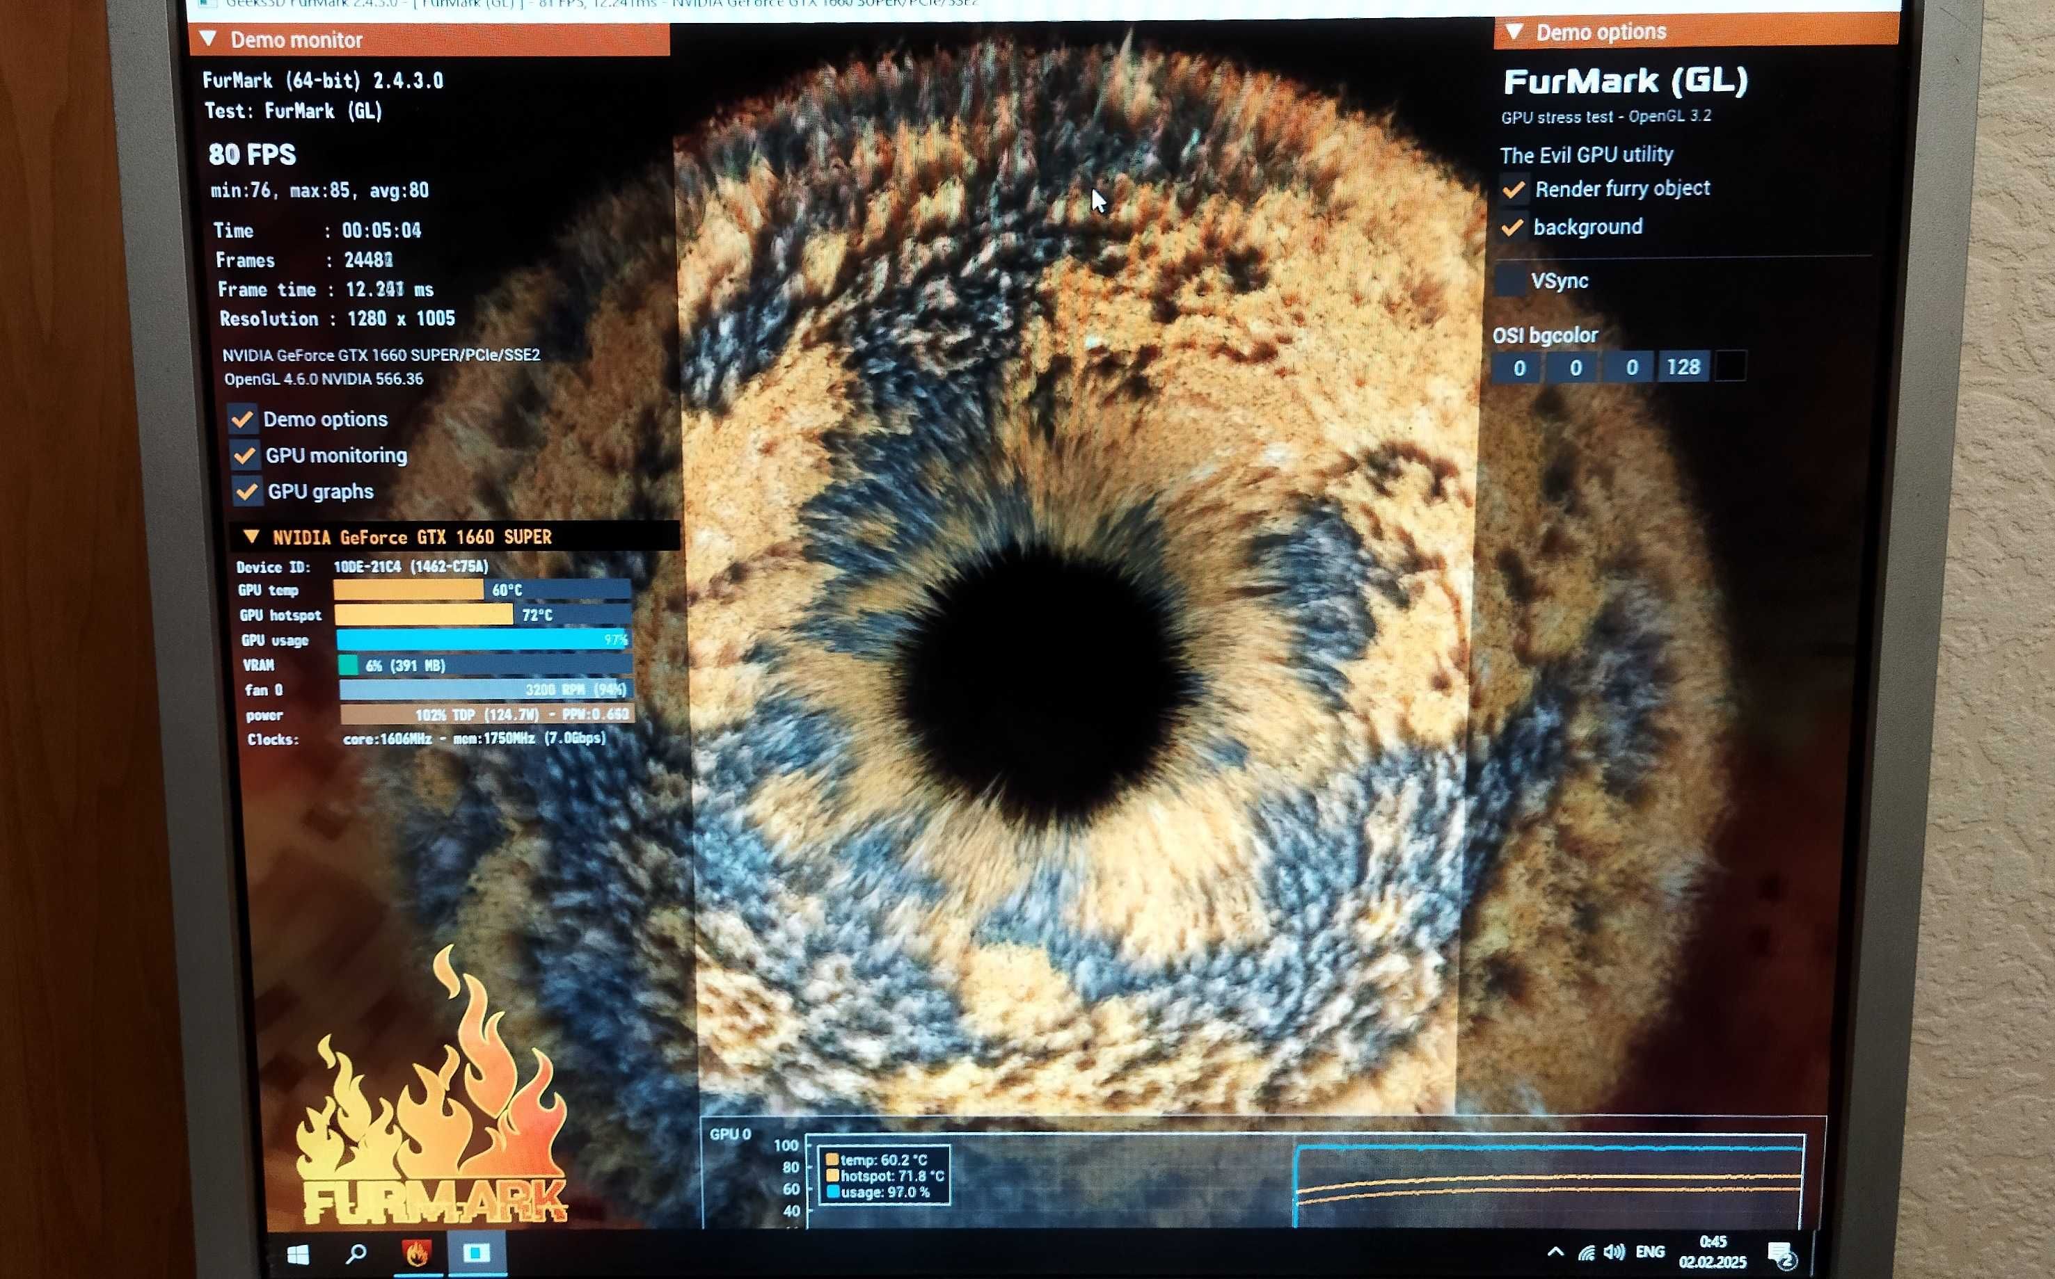
Task: Open the OSI bgcolor black color swatch
Action: pos(1730,367)
